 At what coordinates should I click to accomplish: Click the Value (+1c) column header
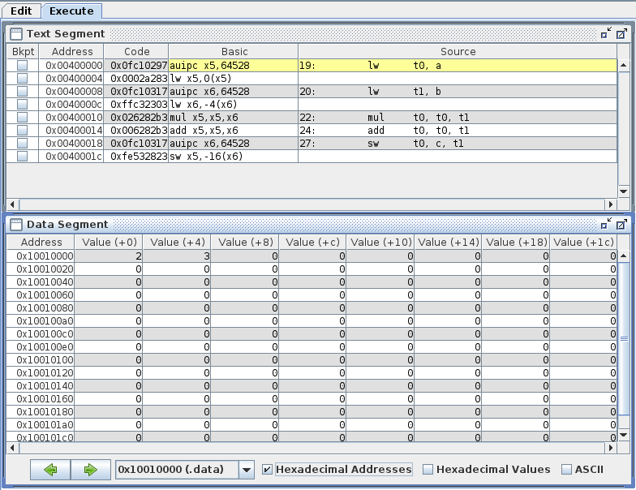coord(583,242)
